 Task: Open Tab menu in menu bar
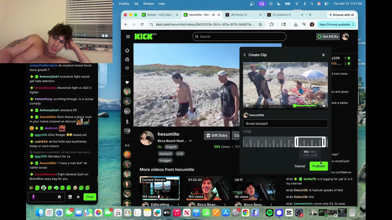(136, 4)
